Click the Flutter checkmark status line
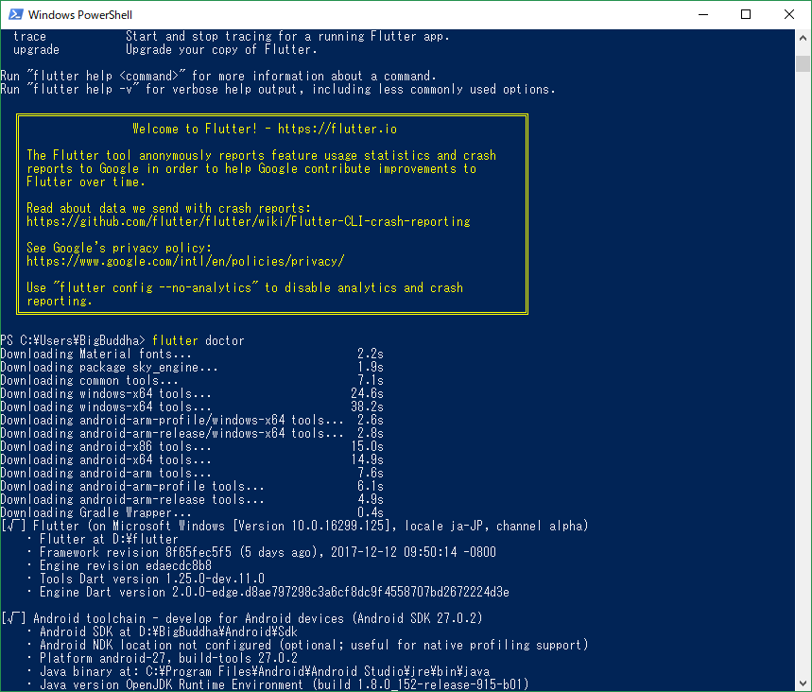812x692 pixels. [x=294, y=527]
